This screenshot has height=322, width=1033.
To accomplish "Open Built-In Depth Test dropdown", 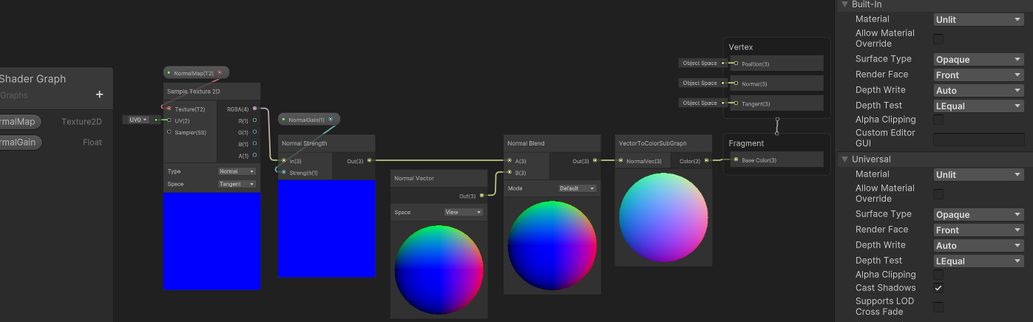I will pos(978,106).
